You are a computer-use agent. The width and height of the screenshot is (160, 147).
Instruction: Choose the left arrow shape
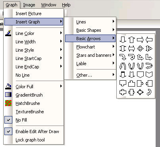point(149,40)
